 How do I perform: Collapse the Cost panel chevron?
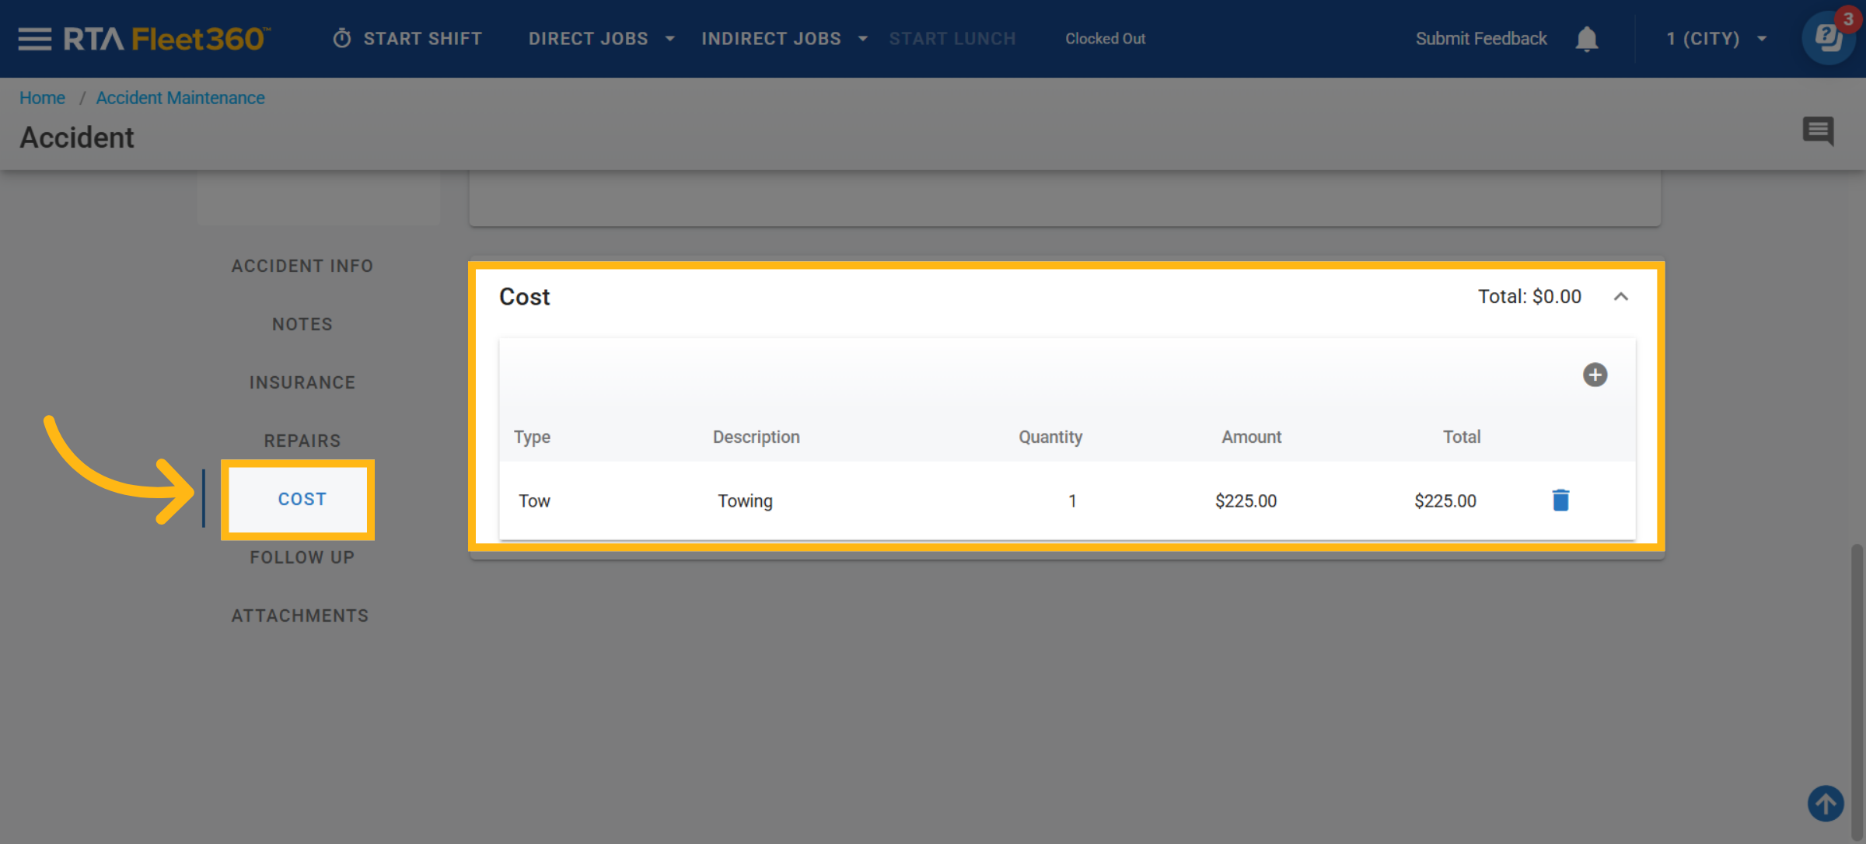pos(1620,297)
